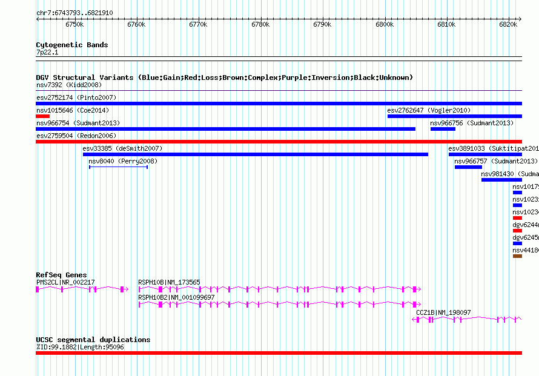
Task: Click the esv2752174 (Pinto2007) blue bar
Action: point(279,104)
